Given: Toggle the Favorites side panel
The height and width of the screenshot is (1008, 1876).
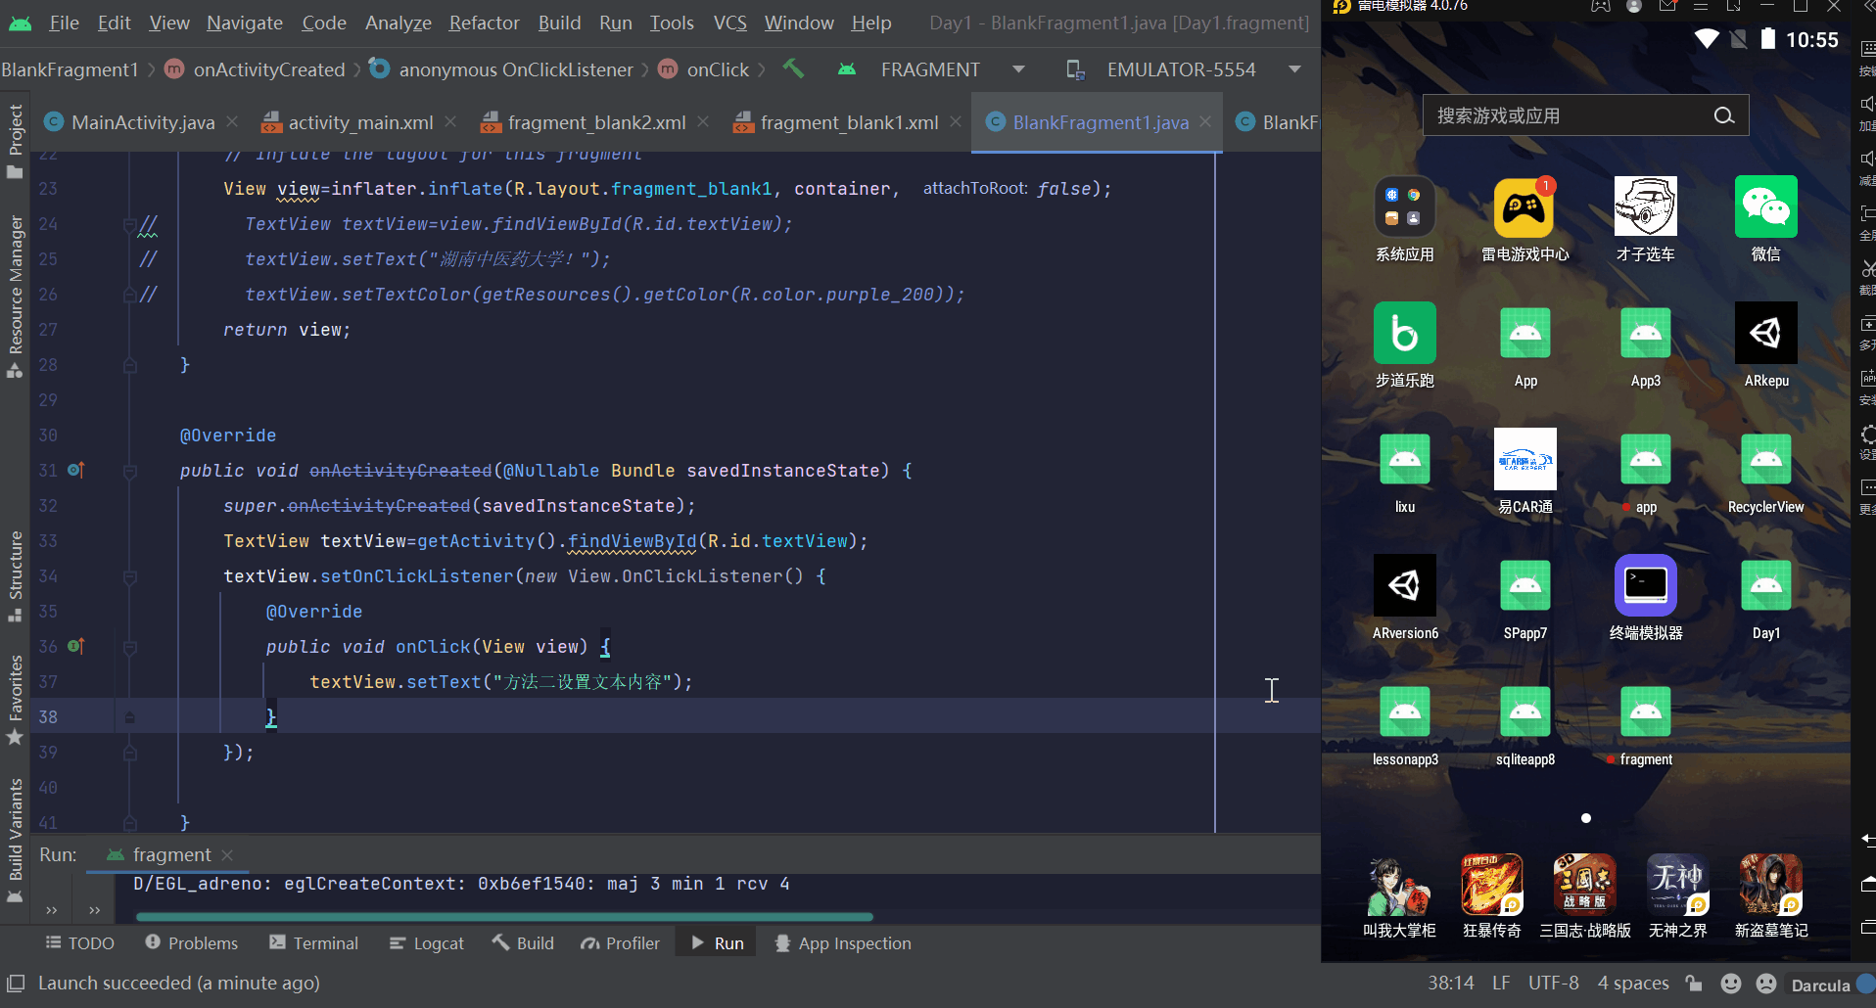Looking at the screenshot, I should (16, 700).
